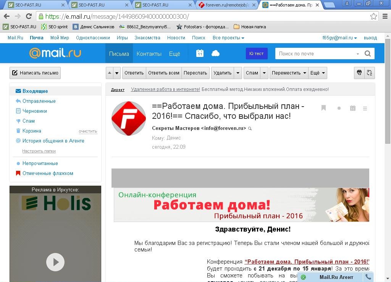Go forward using browser forward arrow
This screenshot has width=391, height=282.
[x=18, y=16]
